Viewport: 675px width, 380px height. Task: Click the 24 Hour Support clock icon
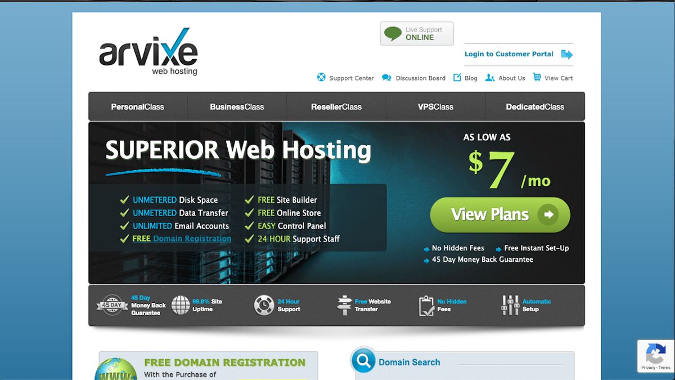pyautogui.click(x=264, y=305)
